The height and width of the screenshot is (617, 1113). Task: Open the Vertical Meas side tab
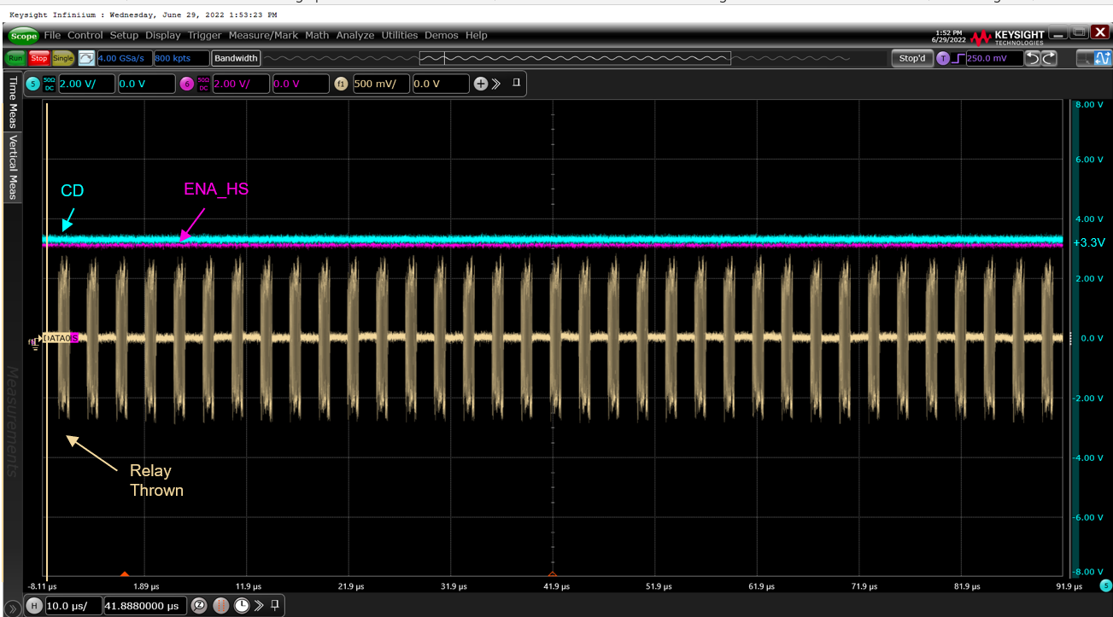click(x=13, y=167)
